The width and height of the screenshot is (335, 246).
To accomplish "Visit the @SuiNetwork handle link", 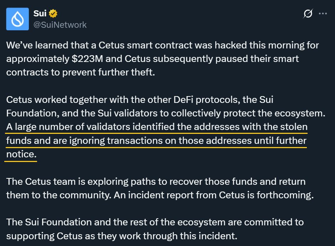I will coord(60,25).
